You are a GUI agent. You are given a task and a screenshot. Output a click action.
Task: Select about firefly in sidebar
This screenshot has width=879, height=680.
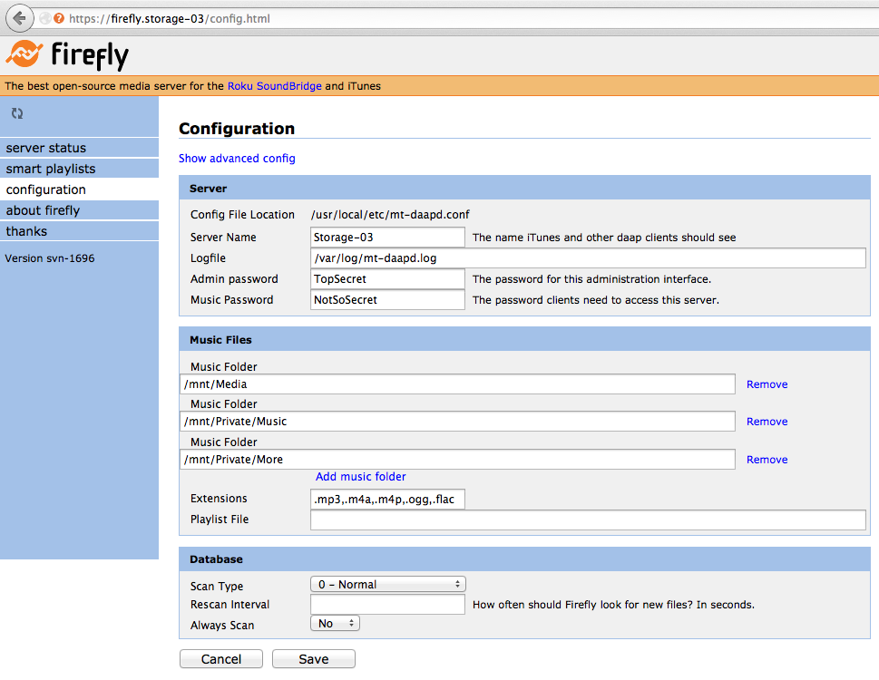tap(43, 210)
